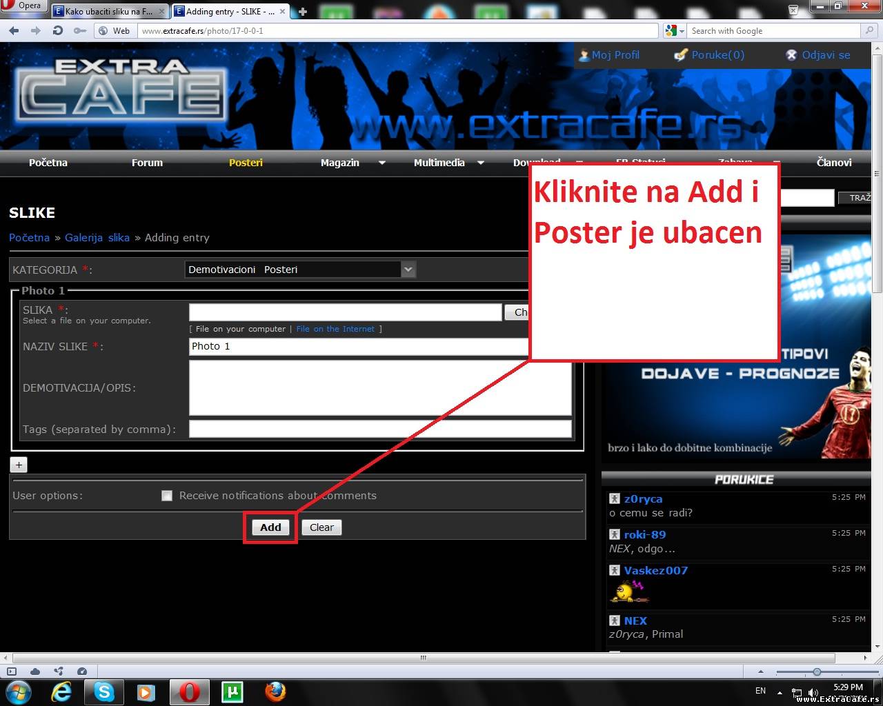The image size is (883, 706).
Task: Click the user icon beside Vaskez007
Action: (x=615, y=570)
